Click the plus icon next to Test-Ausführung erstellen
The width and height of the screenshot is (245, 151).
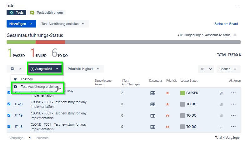pos(15,87)
